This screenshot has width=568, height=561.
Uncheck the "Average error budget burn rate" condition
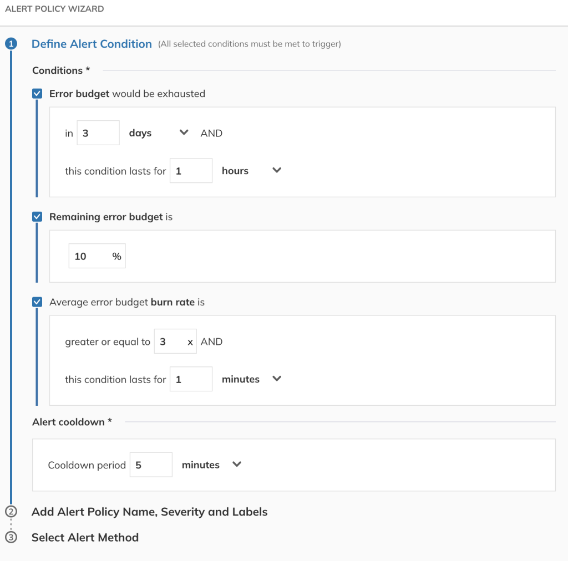37,302
